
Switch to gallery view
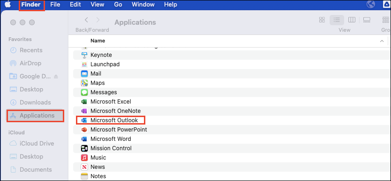tap(367, 20)
